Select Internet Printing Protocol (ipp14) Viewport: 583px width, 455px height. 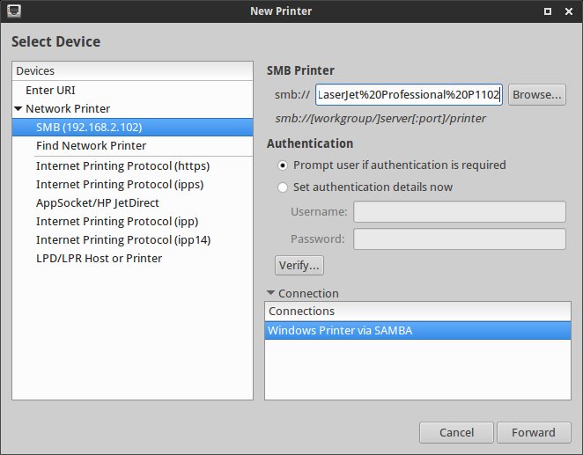pyautogui.click(x=123, y=239)
